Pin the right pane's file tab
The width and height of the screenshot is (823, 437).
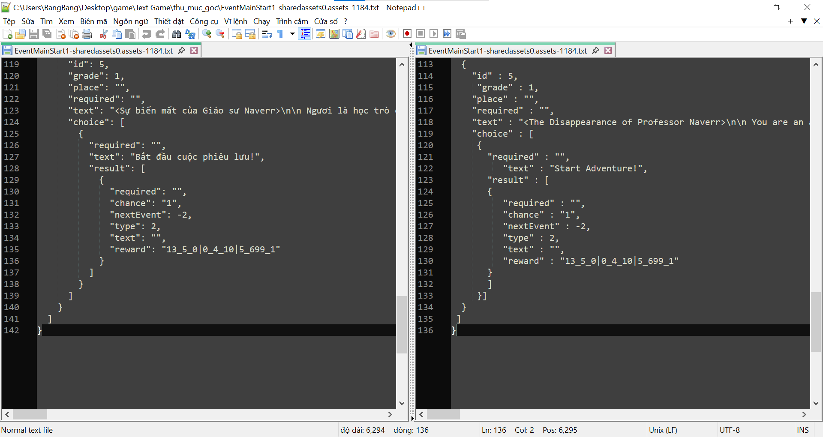tap(595, 51)
